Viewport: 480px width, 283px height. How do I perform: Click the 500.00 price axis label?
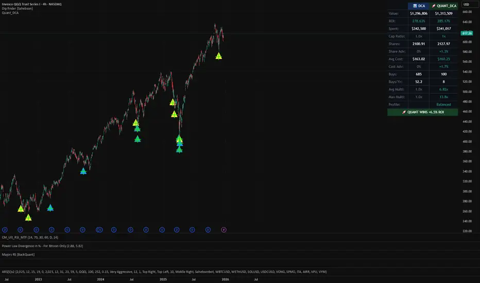pos(467,92)
